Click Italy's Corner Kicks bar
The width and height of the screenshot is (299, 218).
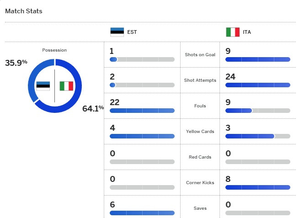pyautogui.click(x=258, y=187)
